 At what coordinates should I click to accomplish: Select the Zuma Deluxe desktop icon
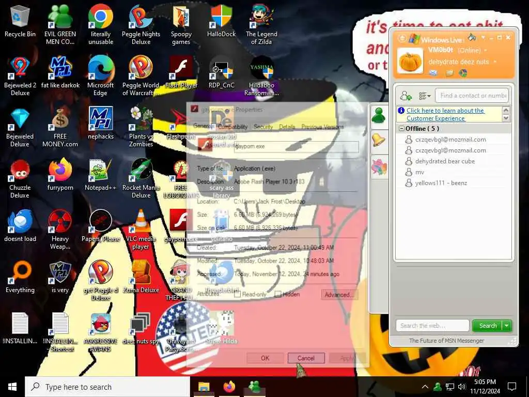pyautogui.click(x=141, y=278)
